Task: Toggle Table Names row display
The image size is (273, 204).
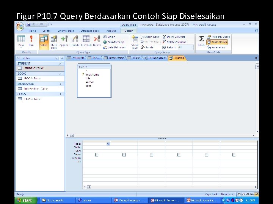Action: [217, 42]
